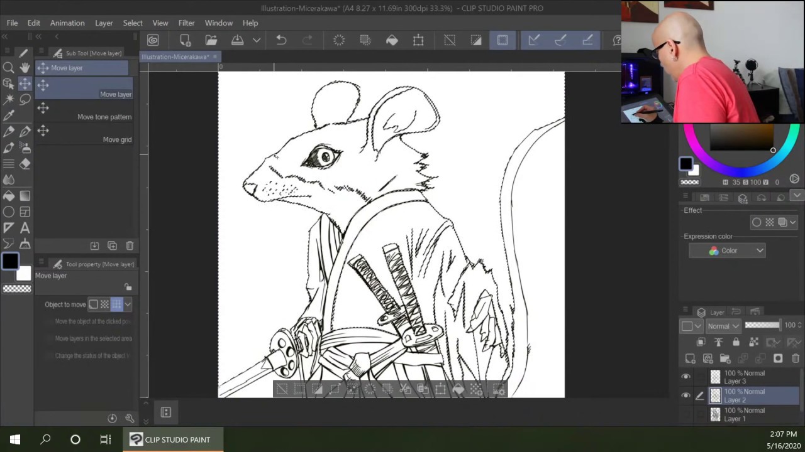Select Layer 3 in layer list
The width and height of the screenshot is (805, 452).
(x=753, y=377)
